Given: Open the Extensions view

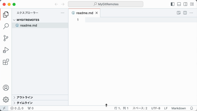Looking at the screenshot, I should (x=6, y=62).
